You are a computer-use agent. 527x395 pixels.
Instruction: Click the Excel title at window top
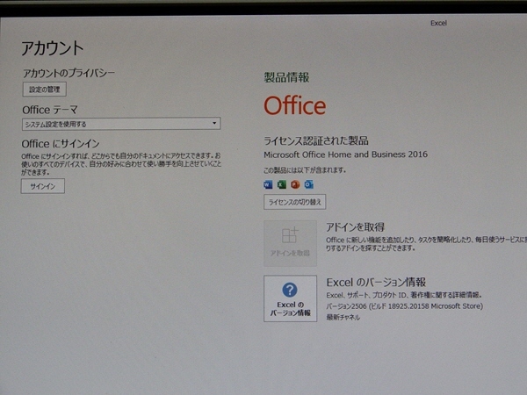(438, 23)
